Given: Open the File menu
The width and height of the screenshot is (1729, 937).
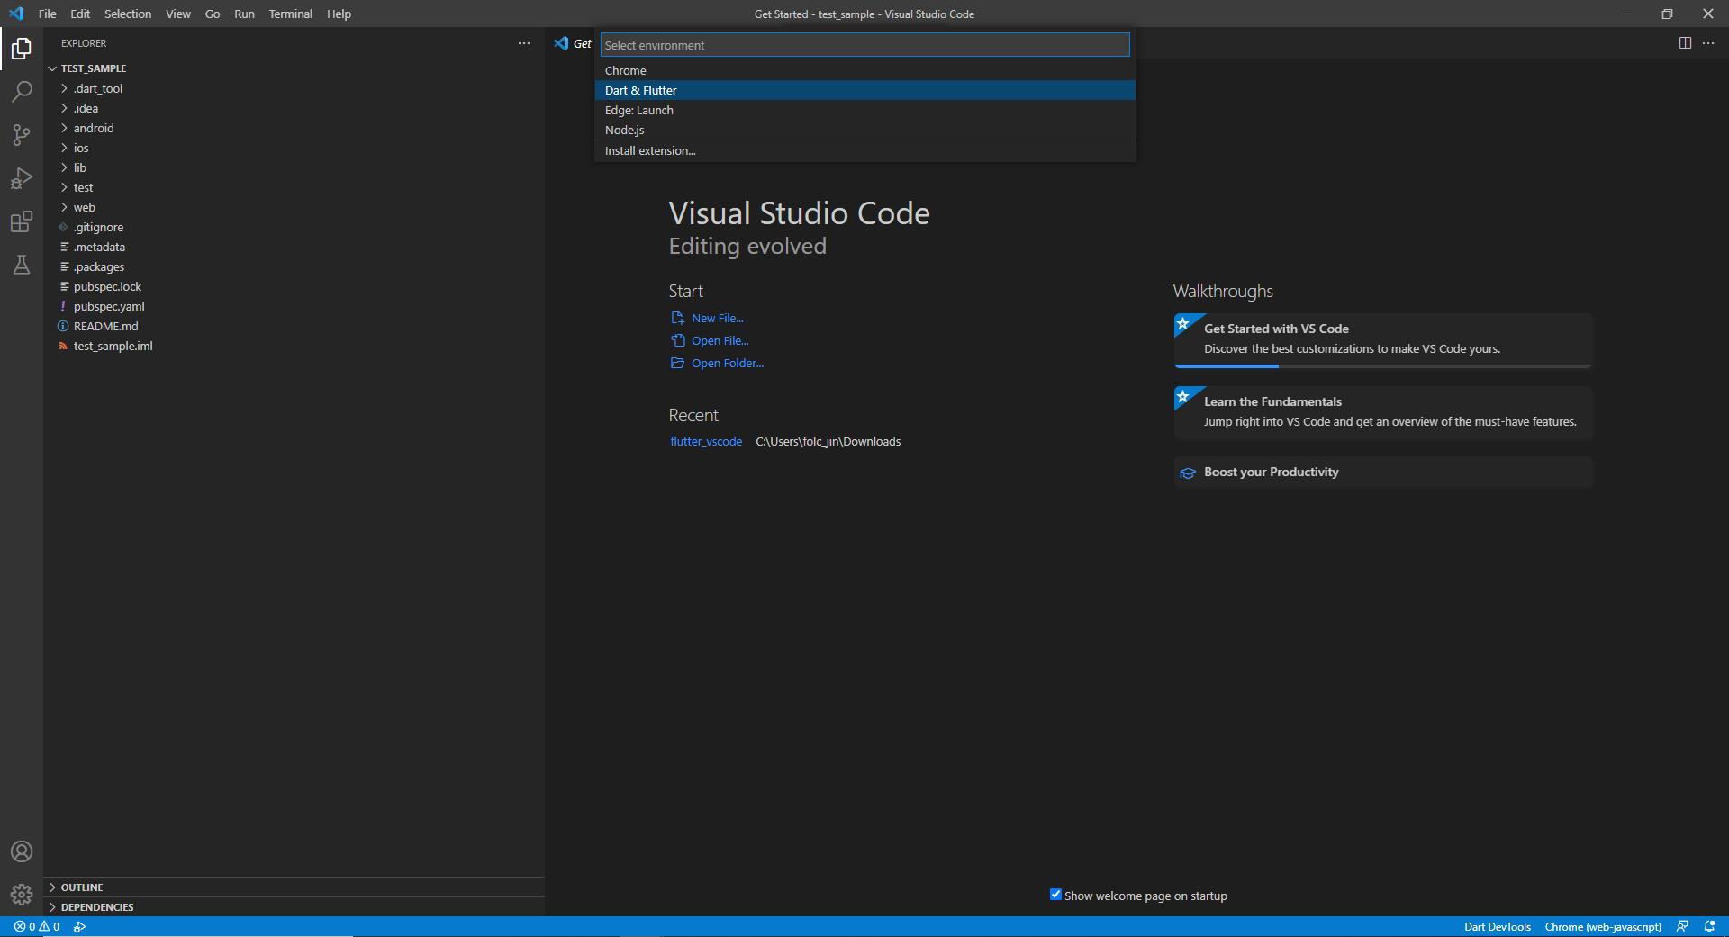Looking at the screenshot, I should tap(48, 14).
